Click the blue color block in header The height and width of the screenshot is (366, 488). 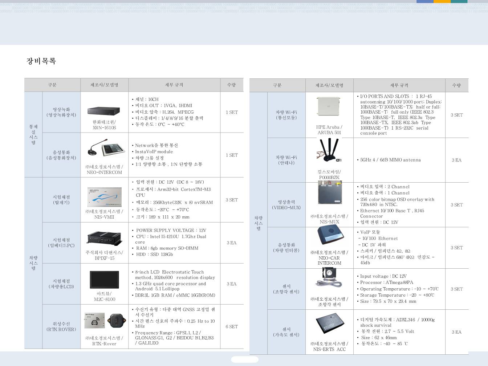[x=424, y=1]
